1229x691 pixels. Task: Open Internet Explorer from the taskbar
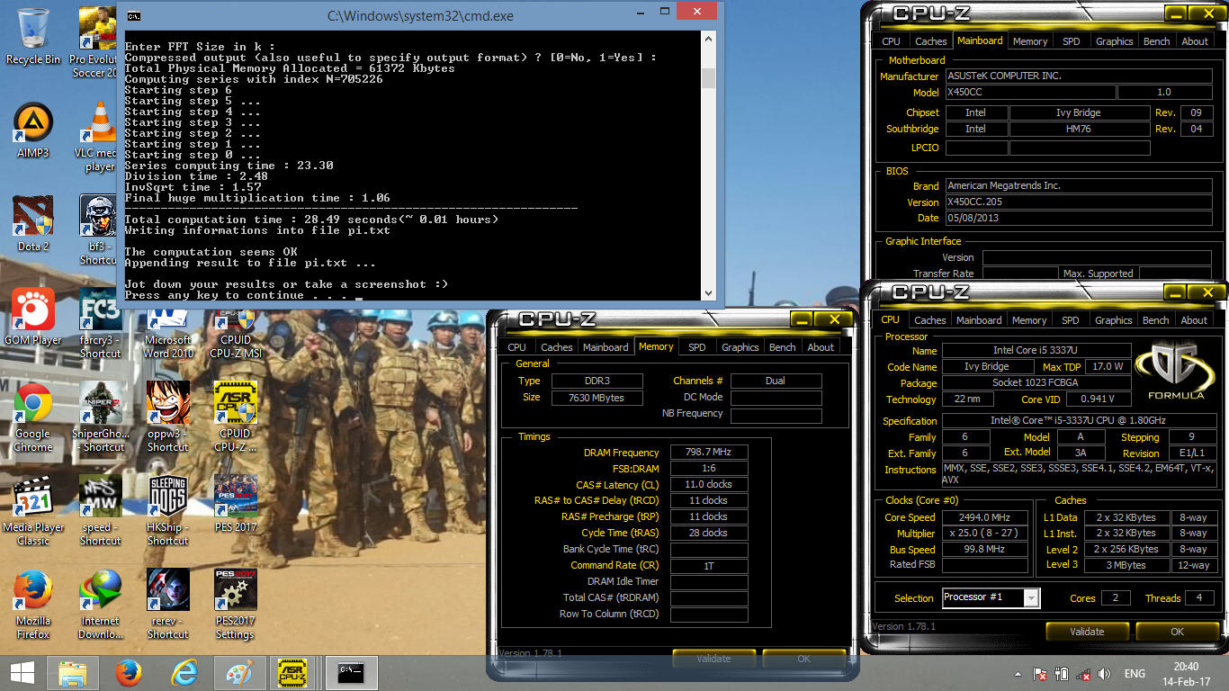coord(184,672)
